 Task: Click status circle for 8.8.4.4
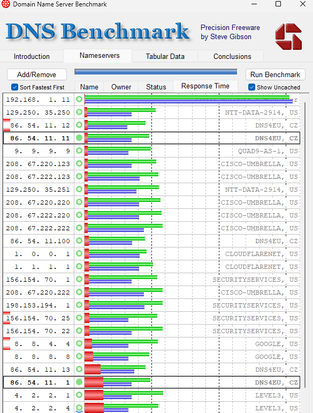coord(79,343)
